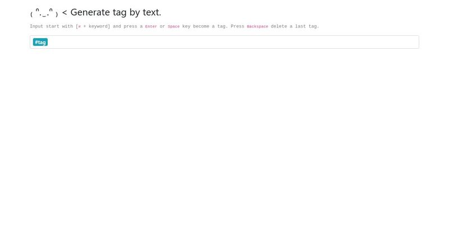
Task: Click the "and press a" instruction text
Action: point(128,26)
